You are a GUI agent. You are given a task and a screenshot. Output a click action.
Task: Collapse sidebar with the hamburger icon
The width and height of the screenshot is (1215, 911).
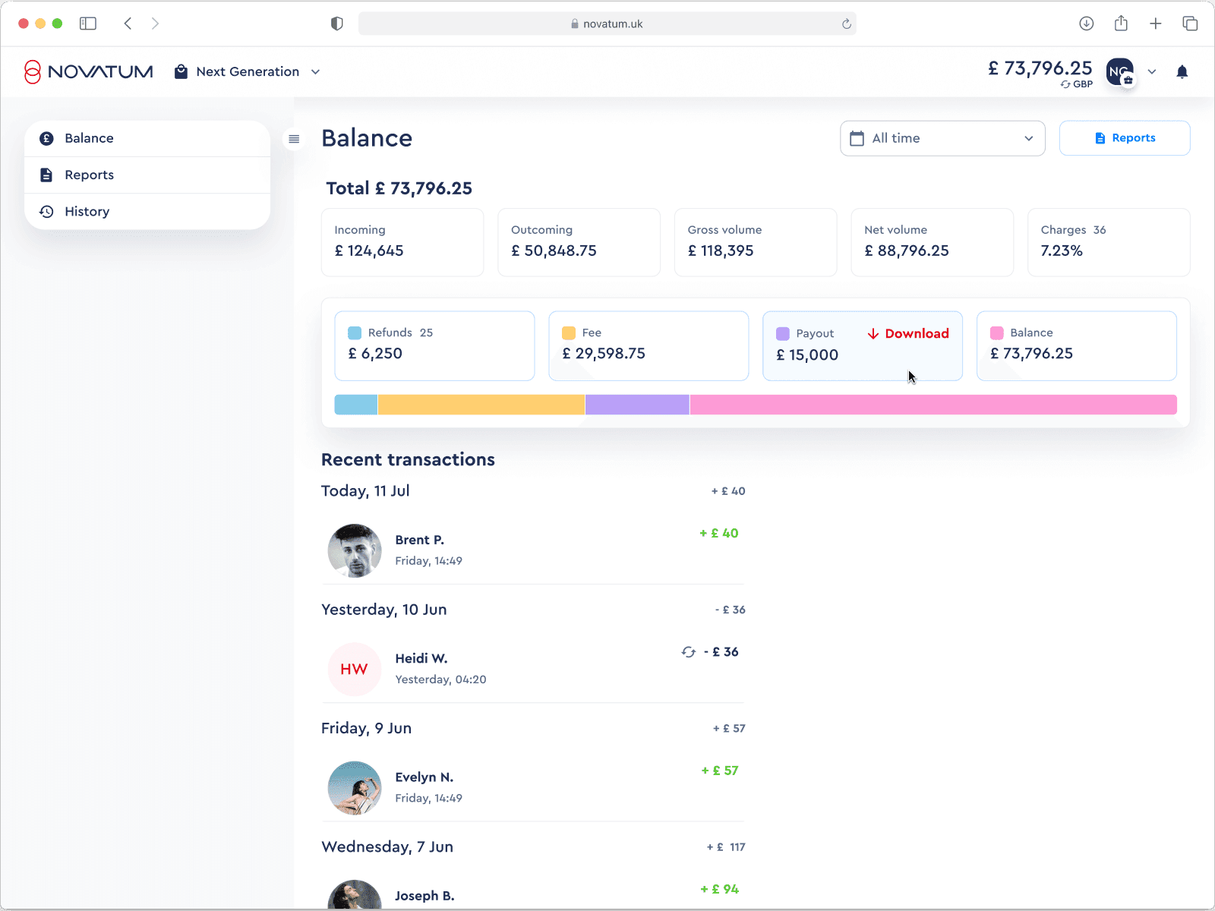[294, 139]
